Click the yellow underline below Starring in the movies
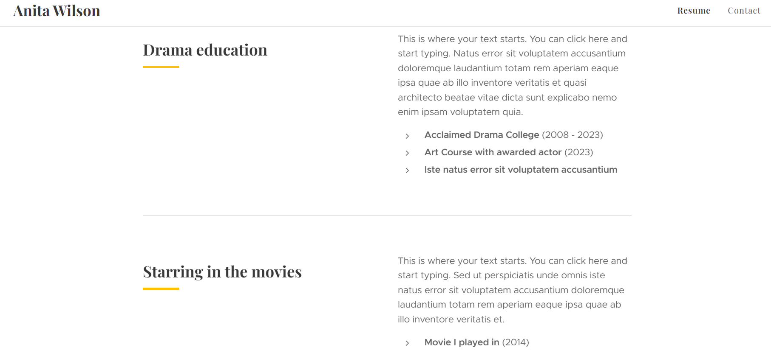Image resolution: width=771 pixels, height=350 pixels. tap(160, 288)
